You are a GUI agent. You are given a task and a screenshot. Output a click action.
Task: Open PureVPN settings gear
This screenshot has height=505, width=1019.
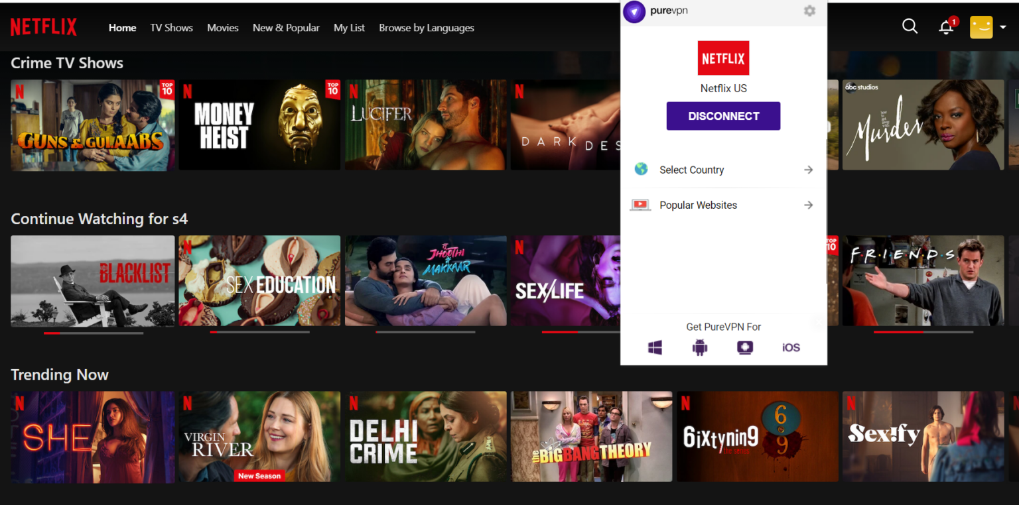[x=809, y=11]
